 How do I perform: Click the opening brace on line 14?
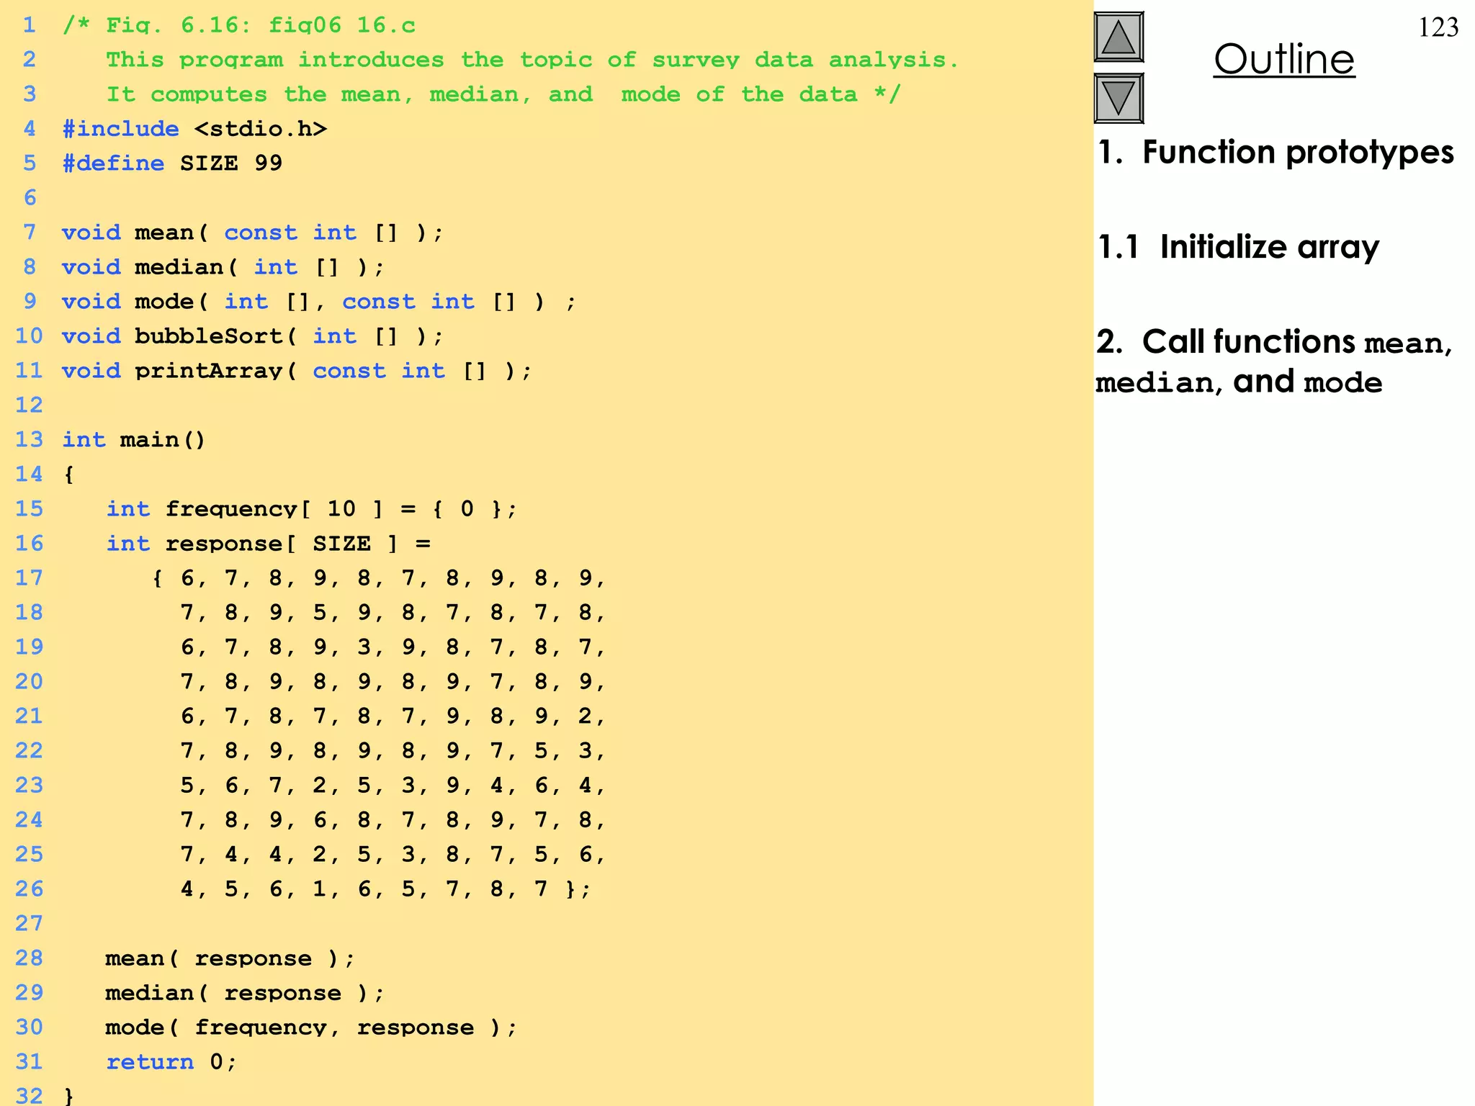pos(69,475)
